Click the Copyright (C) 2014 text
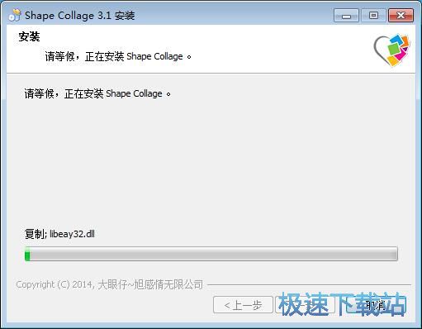The height and width of the screenshot is (329, 422). [110, 284]
